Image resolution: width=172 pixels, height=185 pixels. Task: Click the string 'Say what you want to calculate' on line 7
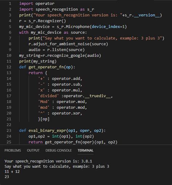point(80,38)
